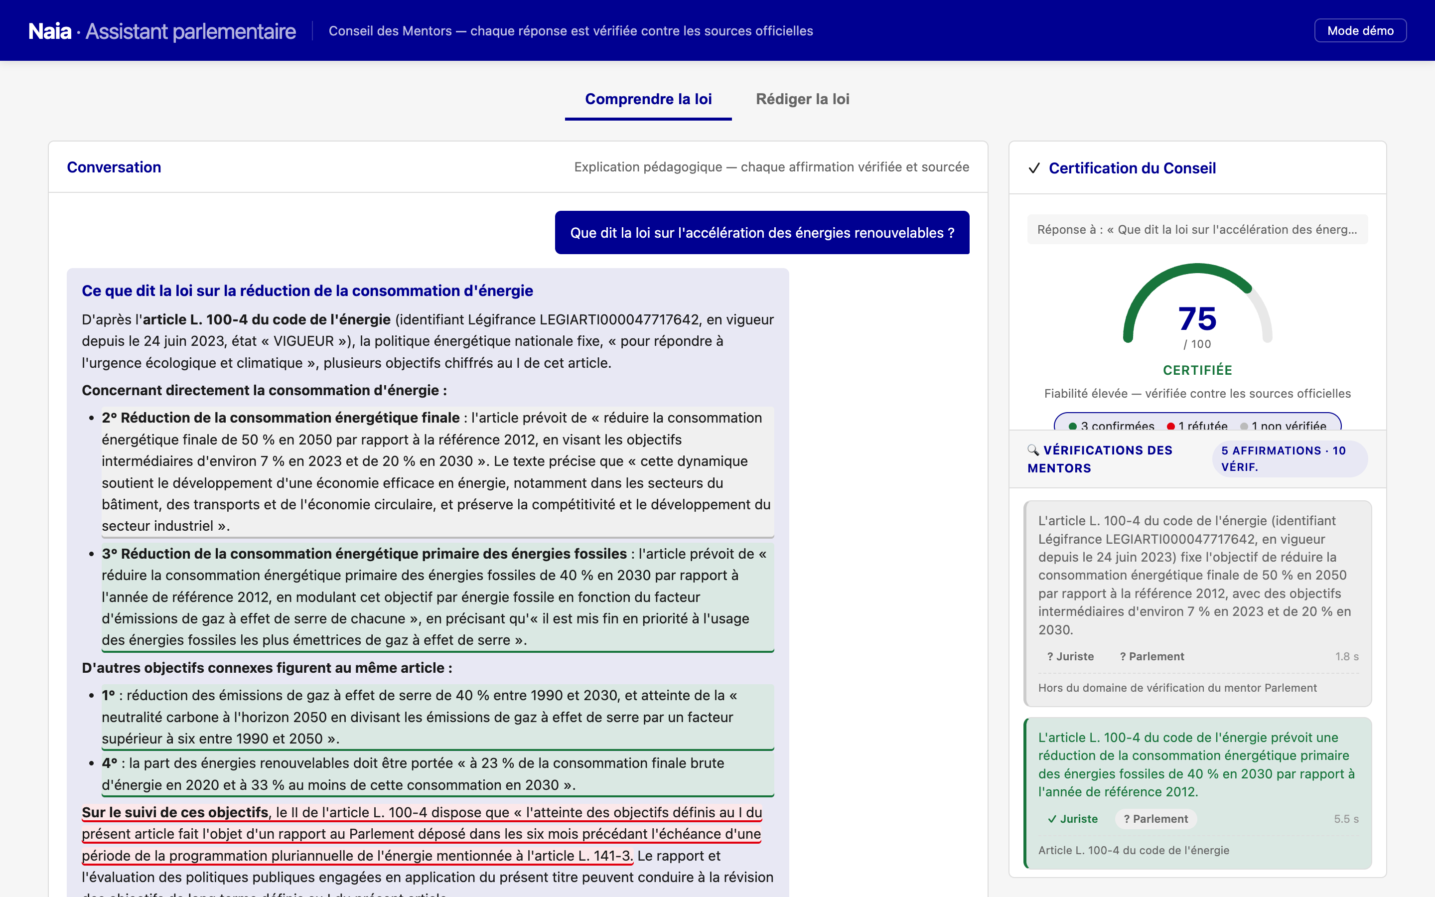Open the '5 affirmations · 10 vérif.' badge
This screenshot has height=897, width=1435.
tap(1290, 458)
